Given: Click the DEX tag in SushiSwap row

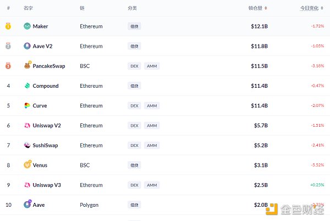Looking at the screenshot, I should point(134,145).
